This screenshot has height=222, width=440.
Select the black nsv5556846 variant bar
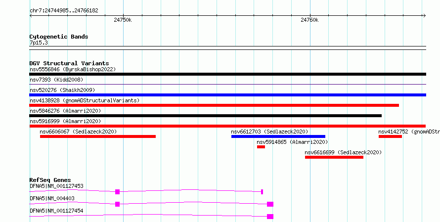(227, 74)
